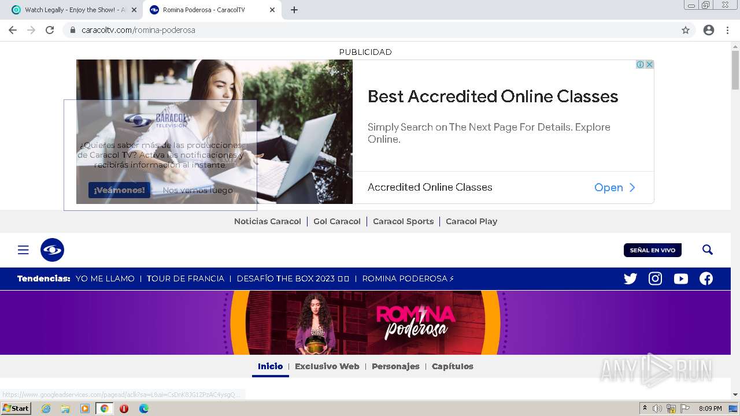Image resolution: width=740 pixels, height=416 pixels.
Task: Open Opera browser from taskbar
Action: (124, 408)
